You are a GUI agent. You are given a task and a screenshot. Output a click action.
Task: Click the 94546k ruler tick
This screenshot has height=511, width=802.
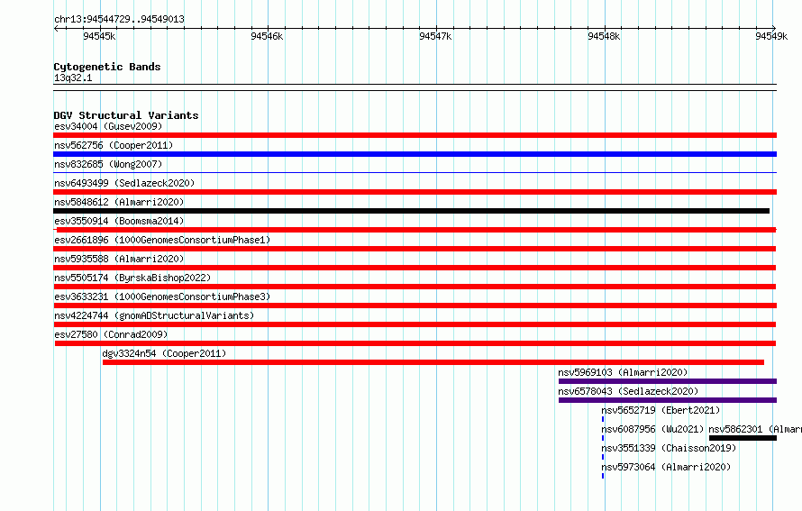click(267, 36)
